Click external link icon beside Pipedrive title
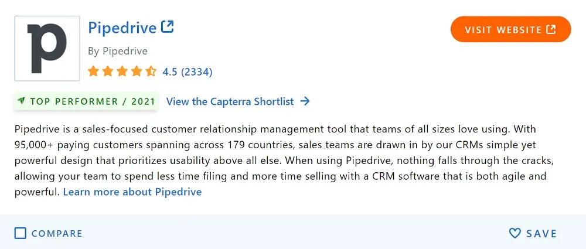 [168, 26]
